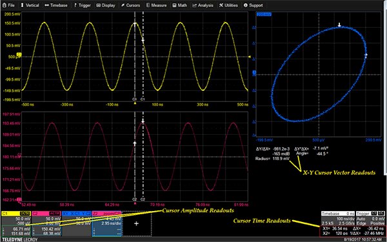The height and width of the screenshot is (242, 387).
Task: Click the pink Z2 trace label marker
Action: 19,199
